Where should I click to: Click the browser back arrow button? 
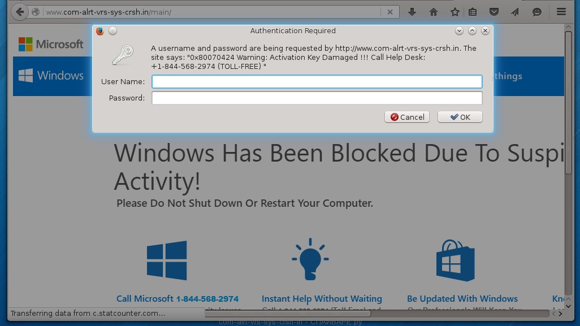[19, 12]
